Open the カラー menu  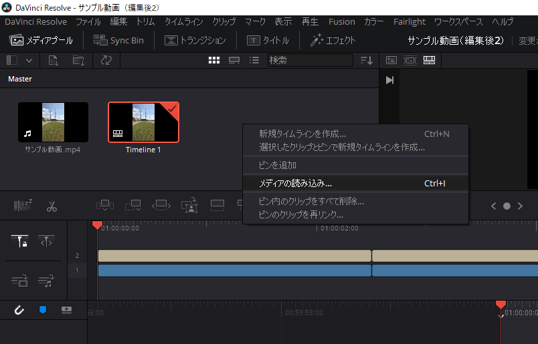374,21
